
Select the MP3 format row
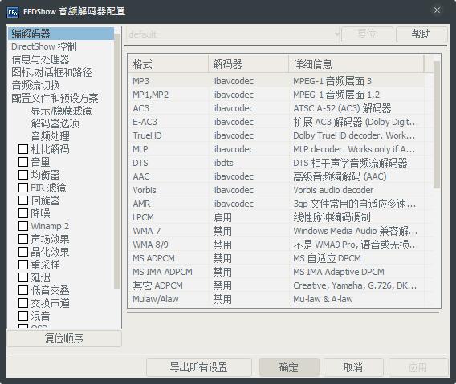coord(276,81)
